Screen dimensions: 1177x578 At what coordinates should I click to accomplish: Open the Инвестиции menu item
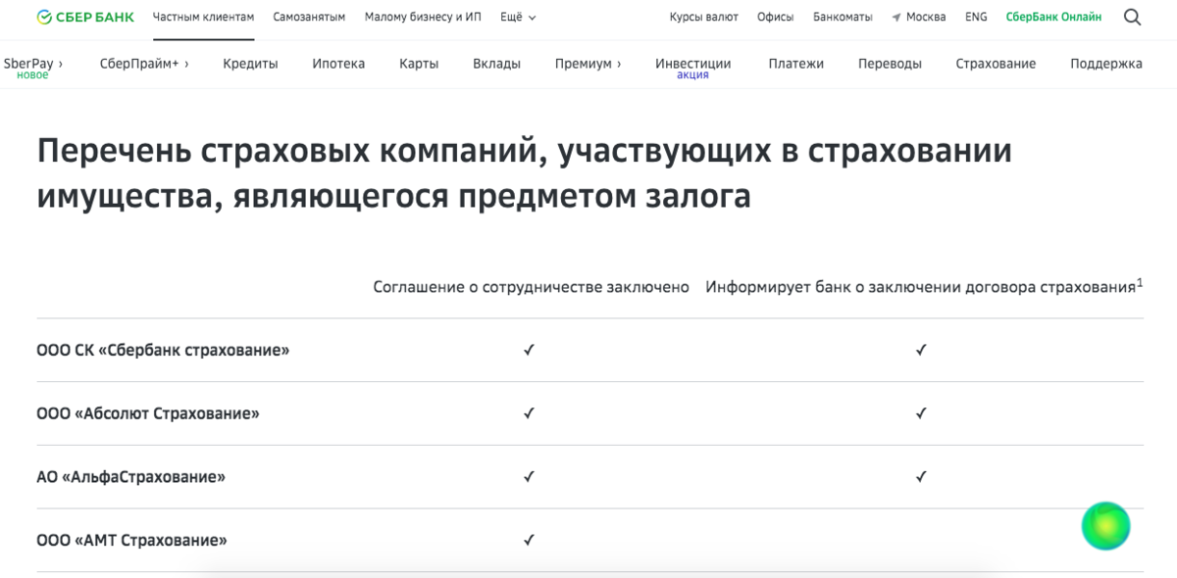click(x=692, y=64)
